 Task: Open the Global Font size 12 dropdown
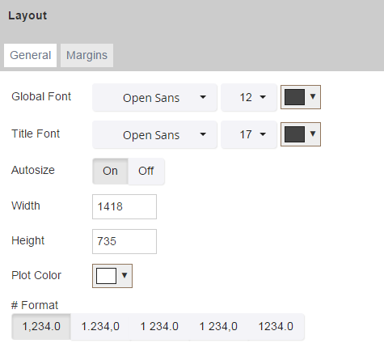pyautogui.click(x=249, y=97)
